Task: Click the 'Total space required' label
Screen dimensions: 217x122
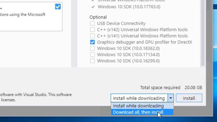Action: [160, 87]
